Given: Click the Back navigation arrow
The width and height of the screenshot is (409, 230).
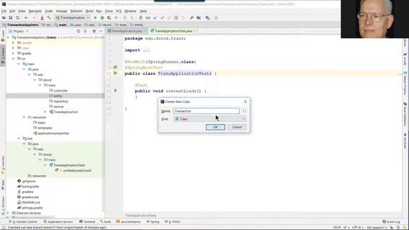Looking at the screenshot, I should point(26,18).
